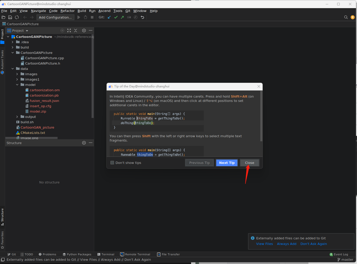Collapse the model folder node
This screenshot has height=264, width=357.
[x=17, y=85]
